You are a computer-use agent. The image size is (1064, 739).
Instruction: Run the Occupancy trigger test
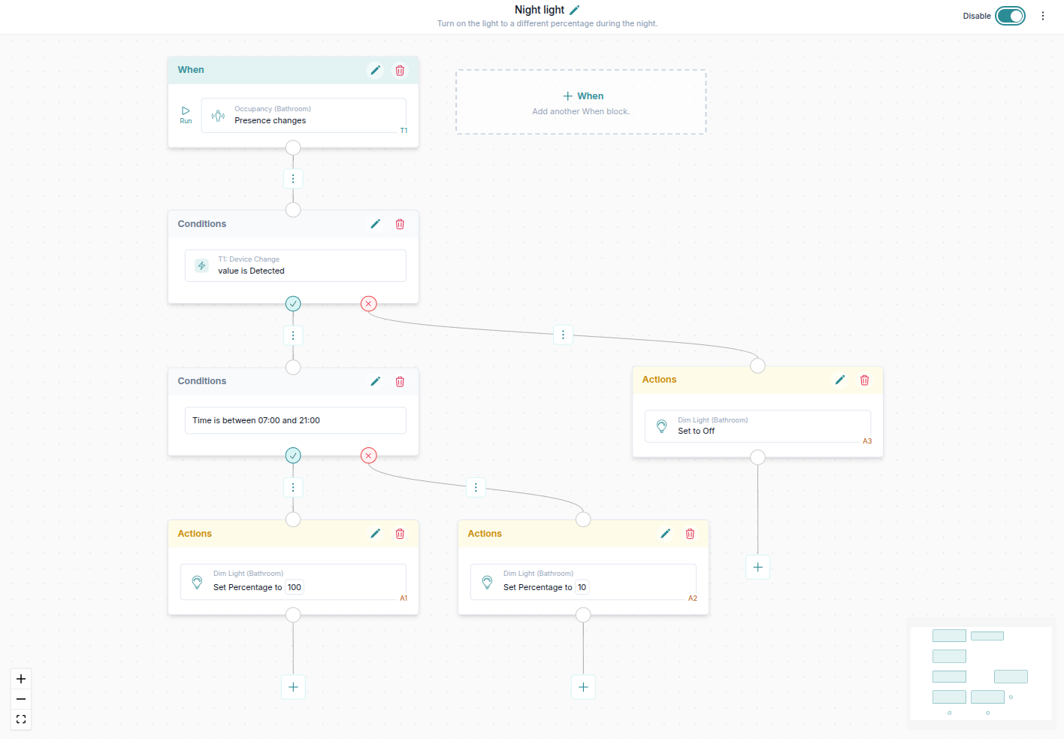[x=186, y=114]
